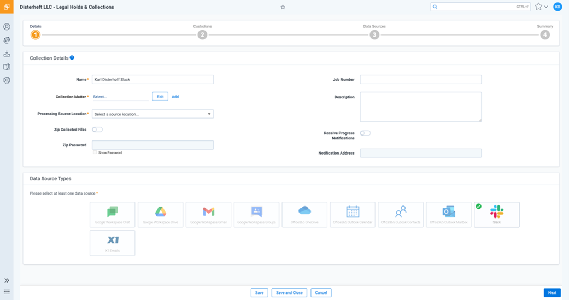Viewport: 569px width, 300px height.
Task: Select the Office365 Outlook Calendar tile
Action: point(353,214)
